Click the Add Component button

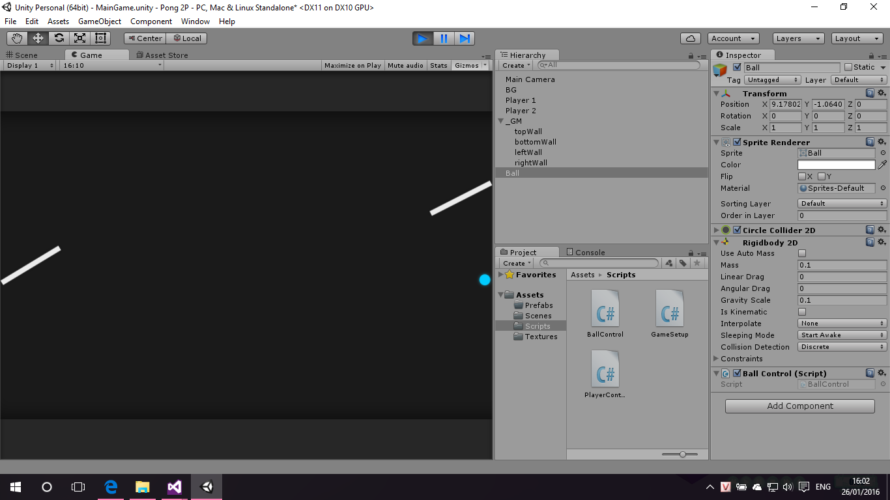point(799,406)
